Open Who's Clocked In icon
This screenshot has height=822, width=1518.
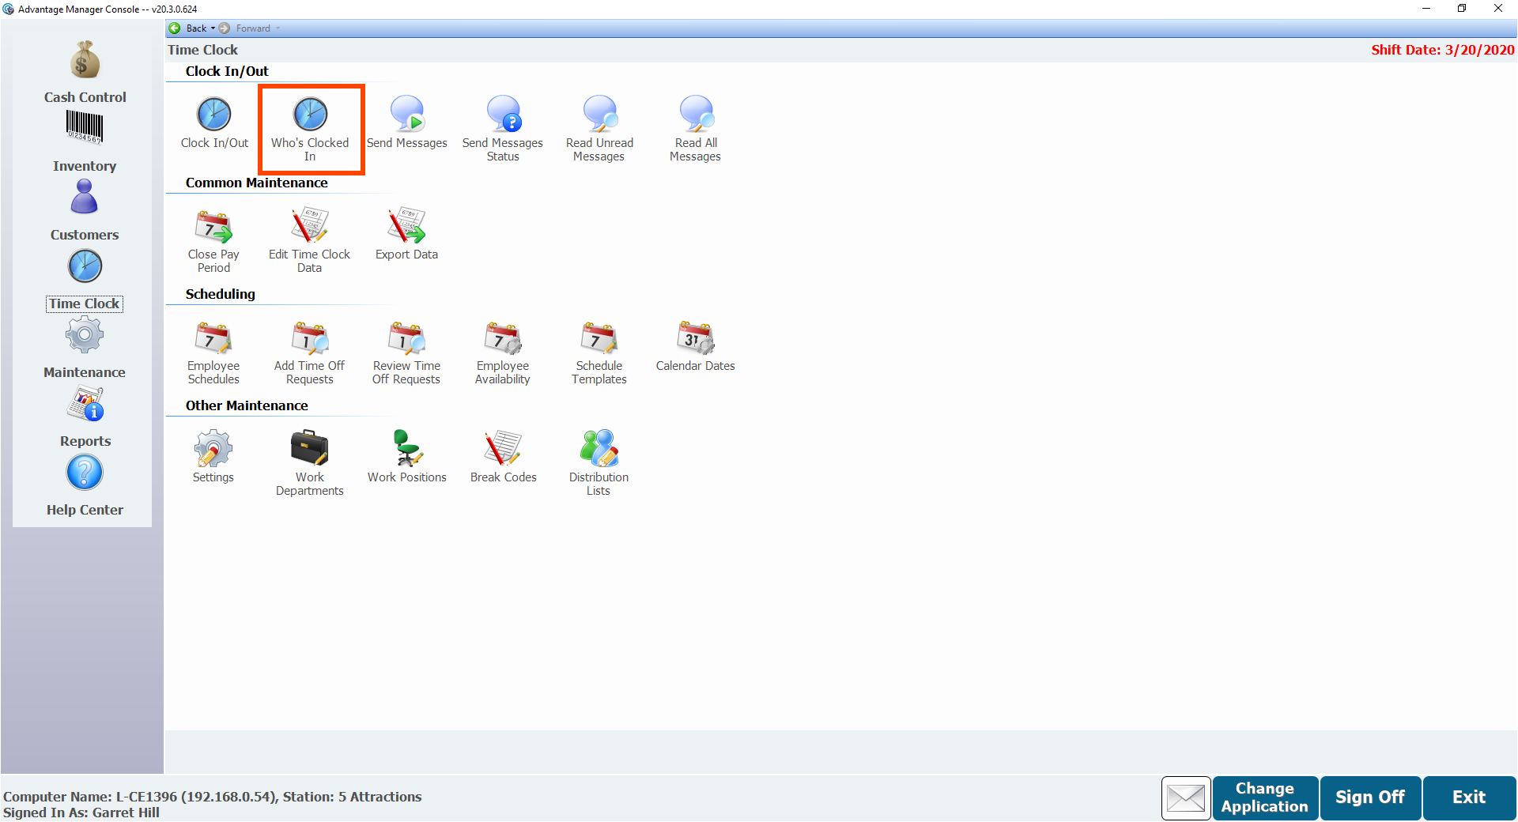[x=310, y=115]
